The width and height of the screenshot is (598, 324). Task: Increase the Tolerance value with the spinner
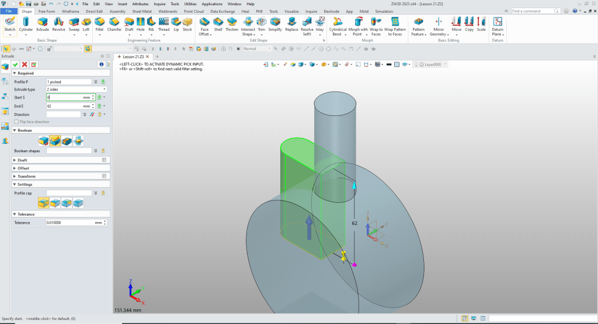tap(106, 221)
